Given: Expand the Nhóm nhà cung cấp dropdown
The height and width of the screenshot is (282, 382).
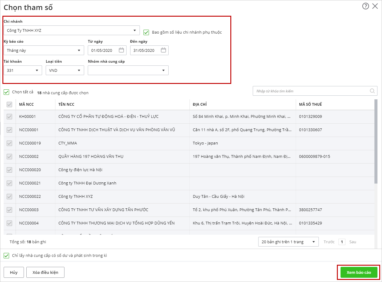Looking at the screenshot, I should tap(163, 70).
